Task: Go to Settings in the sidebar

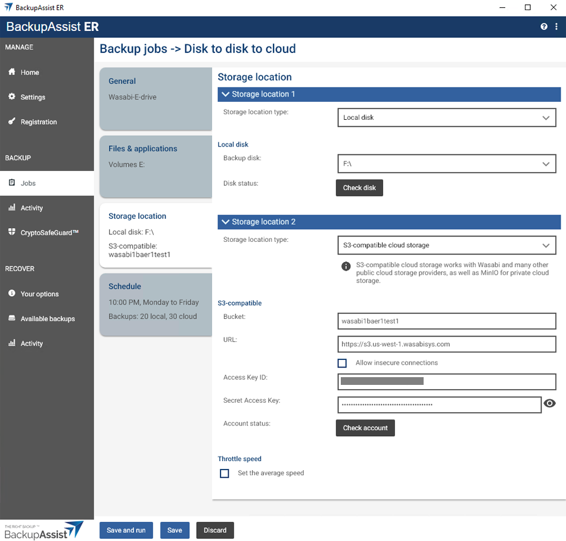Action: pyautogui.click(x=47, y=97)
